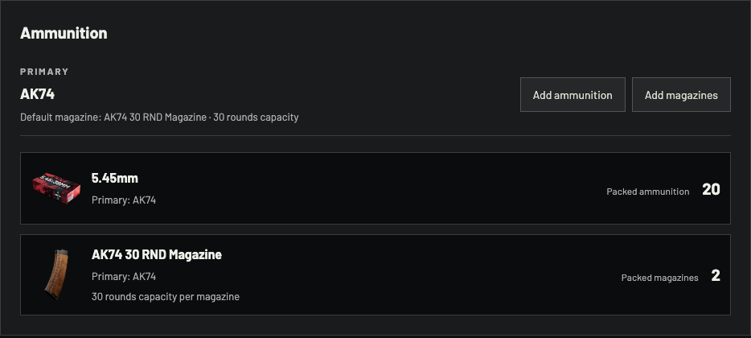Select the Packed magazines label
Viewport: 751px width, 338px height.
[x=659, y=278]
